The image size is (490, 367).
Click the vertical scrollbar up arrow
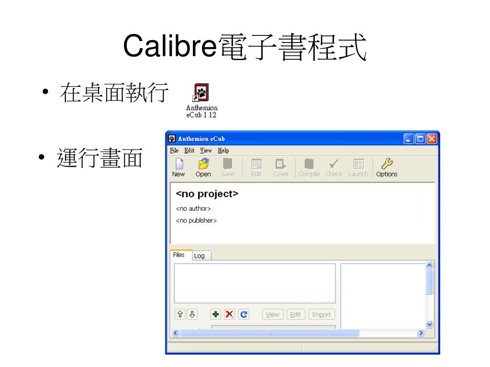pyautogui.click(x=429, y=265)
